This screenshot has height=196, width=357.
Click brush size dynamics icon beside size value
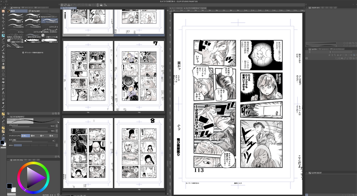pyautogui.click(x=57, y=126)
